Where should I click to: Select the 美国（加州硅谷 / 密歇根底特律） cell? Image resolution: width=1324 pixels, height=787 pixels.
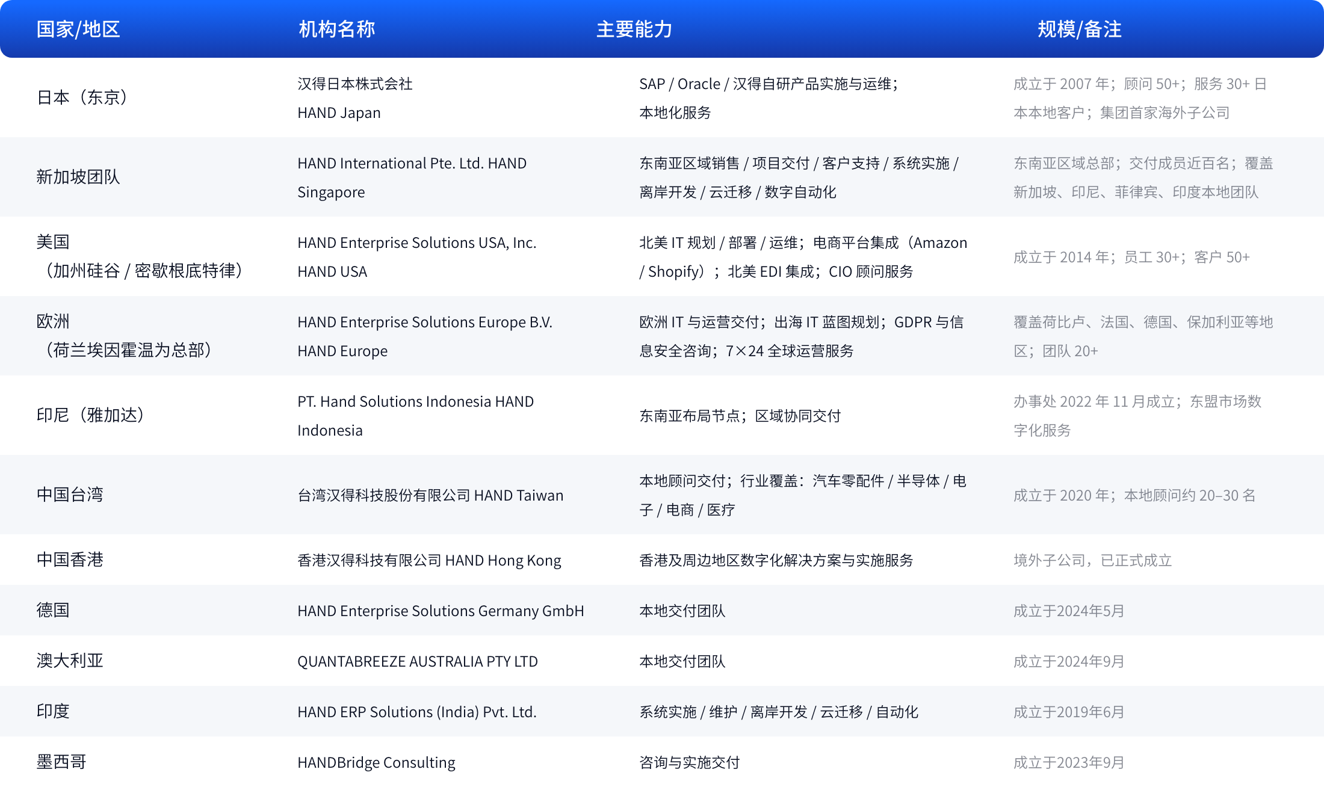coord(140,256)
